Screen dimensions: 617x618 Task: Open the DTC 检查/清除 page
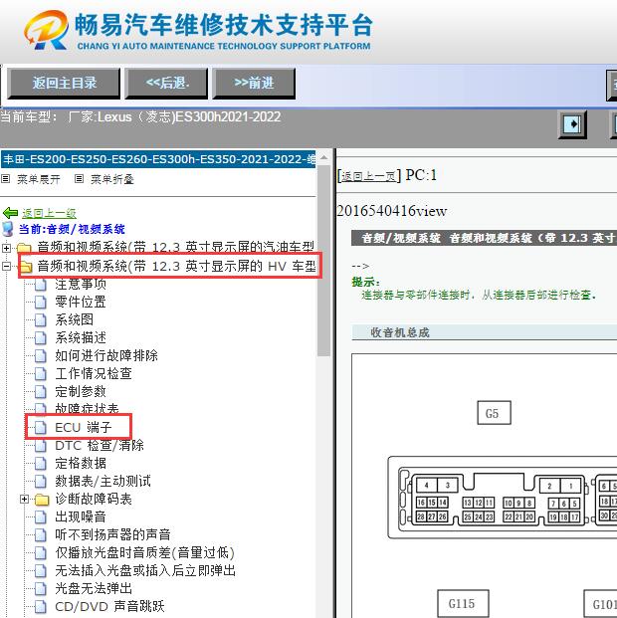click(100, 446)
